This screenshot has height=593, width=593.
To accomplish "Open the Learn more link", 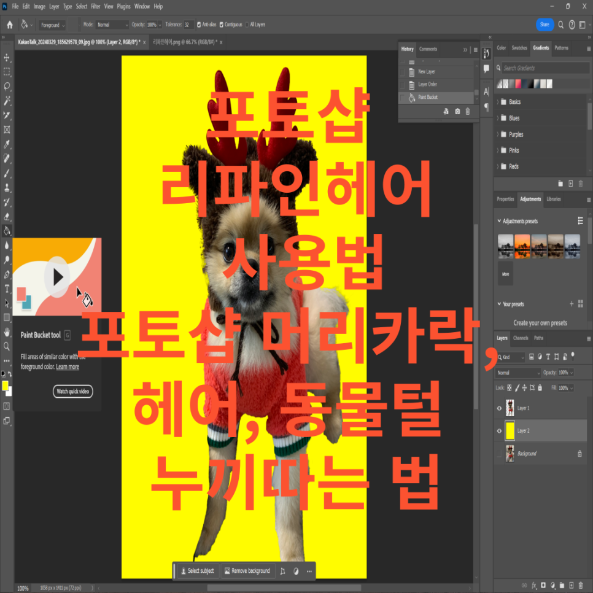I will click(68, 367).
